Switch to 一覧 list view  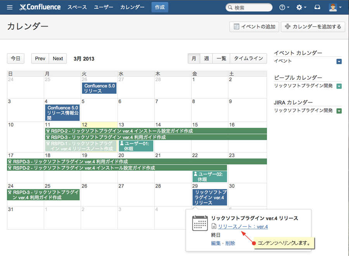[221, 59]
